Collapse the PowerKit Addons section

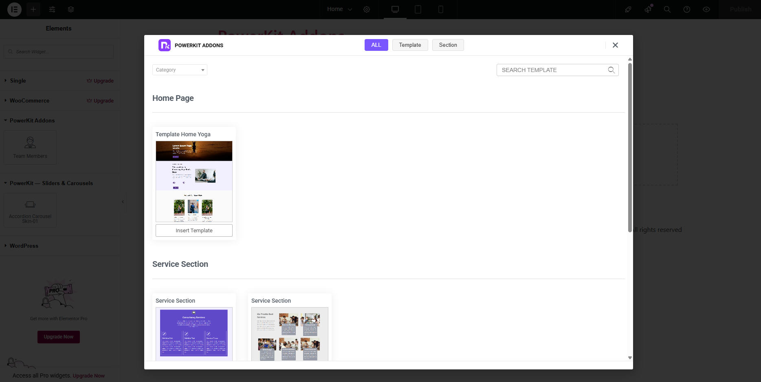32,120
